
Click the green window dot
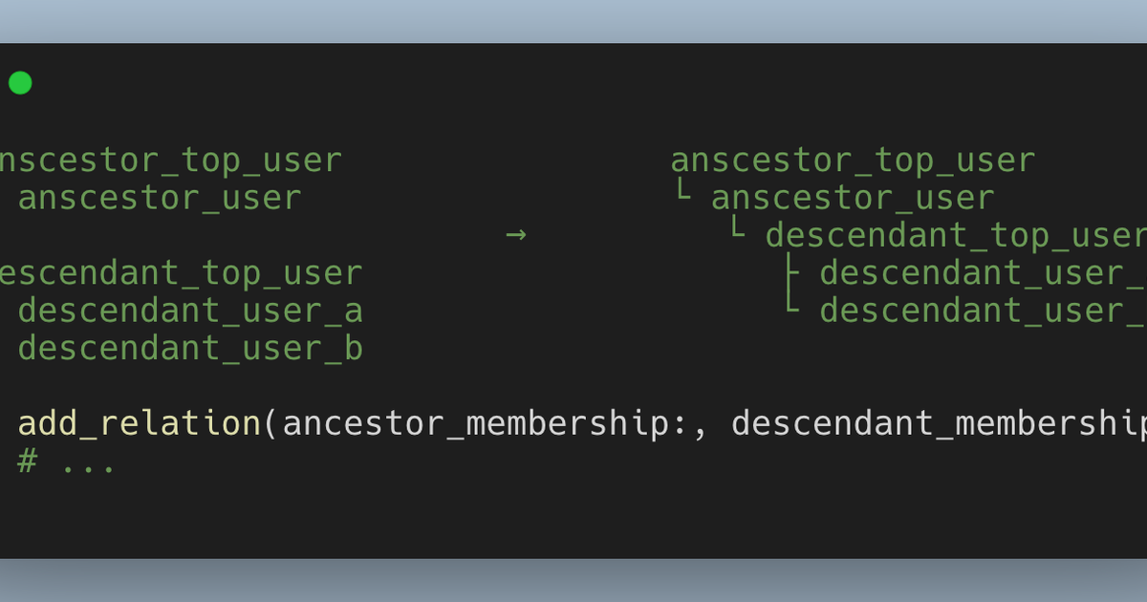tap(20, 83)
